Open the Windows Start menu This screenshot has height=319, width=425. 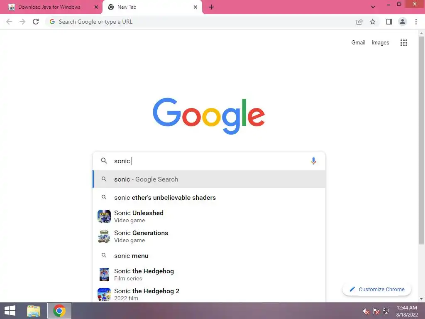pyautogui.click(x=10, y=311)
